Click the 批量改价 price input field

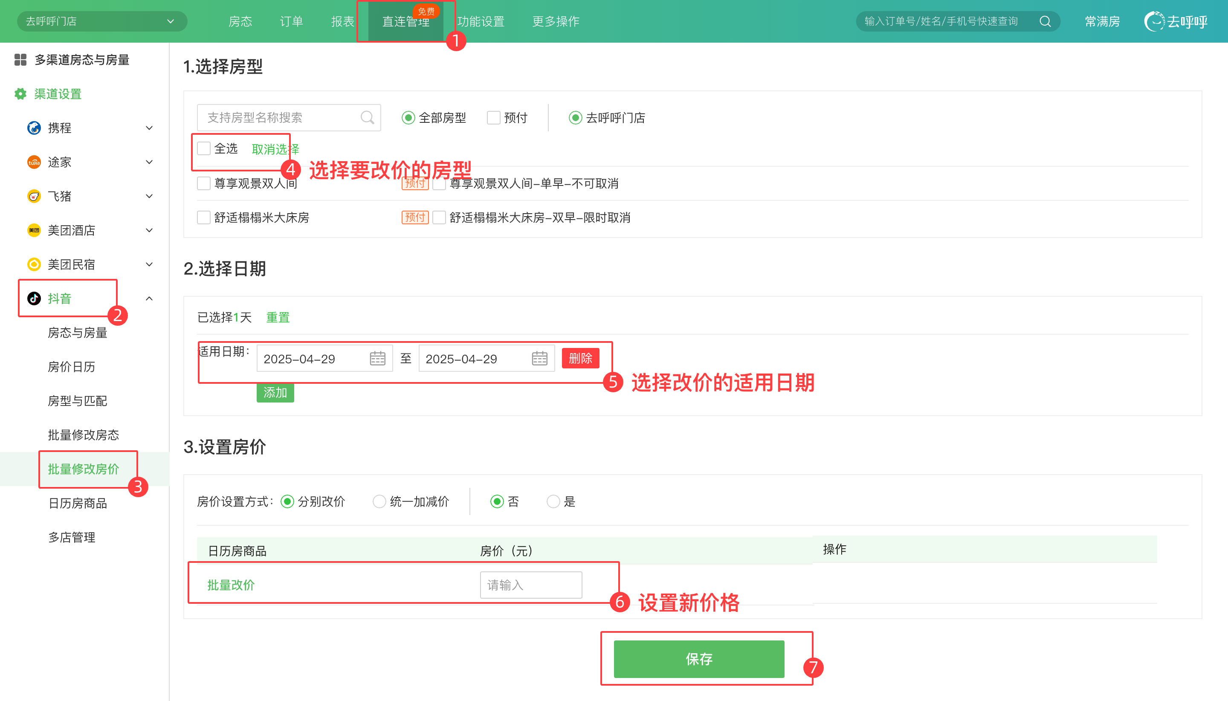[x=530, y=585]
